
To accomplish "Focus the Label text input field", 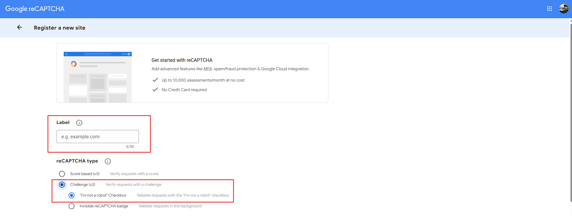I will tap(98, 137).
